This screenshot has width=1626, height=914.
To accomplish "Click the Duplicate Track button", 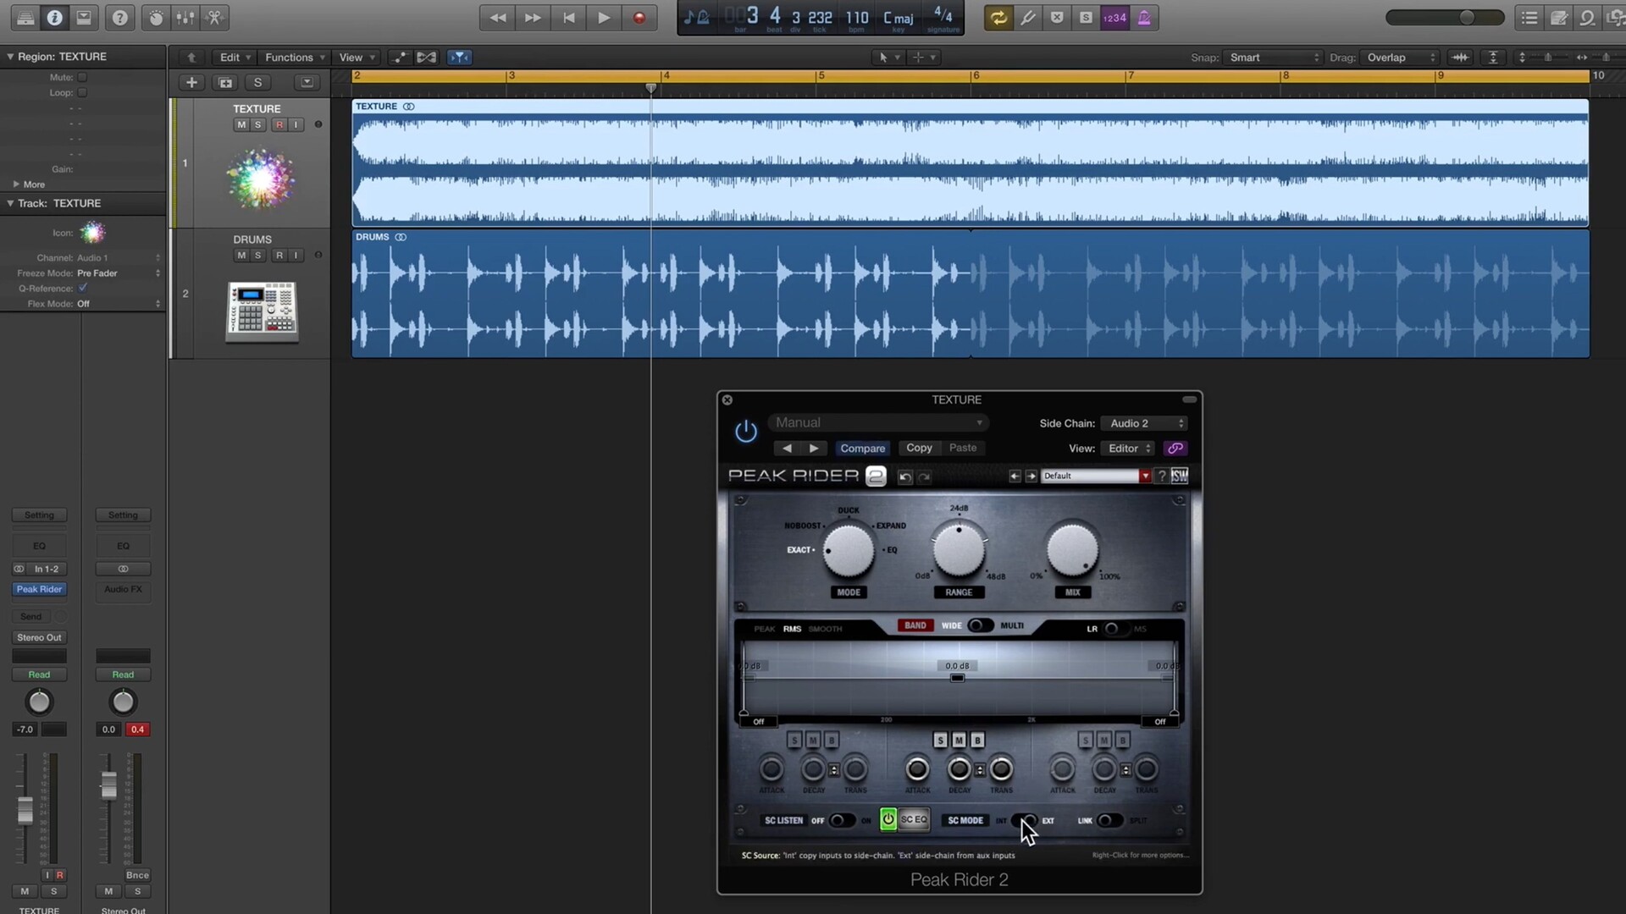I will click(225, 82).
